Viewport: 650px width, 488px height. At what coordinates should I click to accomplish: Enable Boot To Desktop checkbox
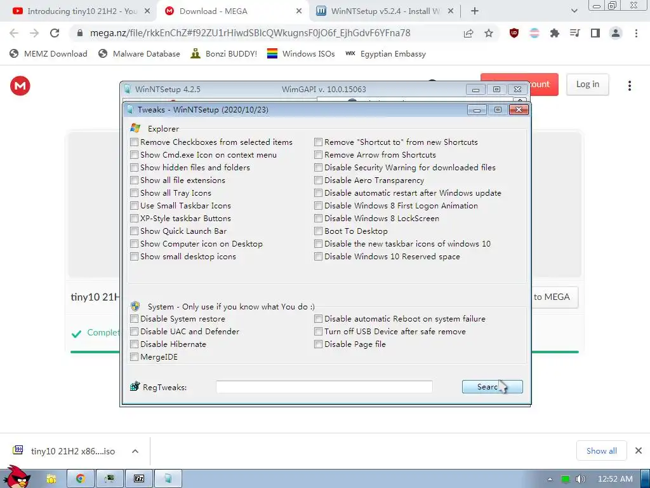319,231
